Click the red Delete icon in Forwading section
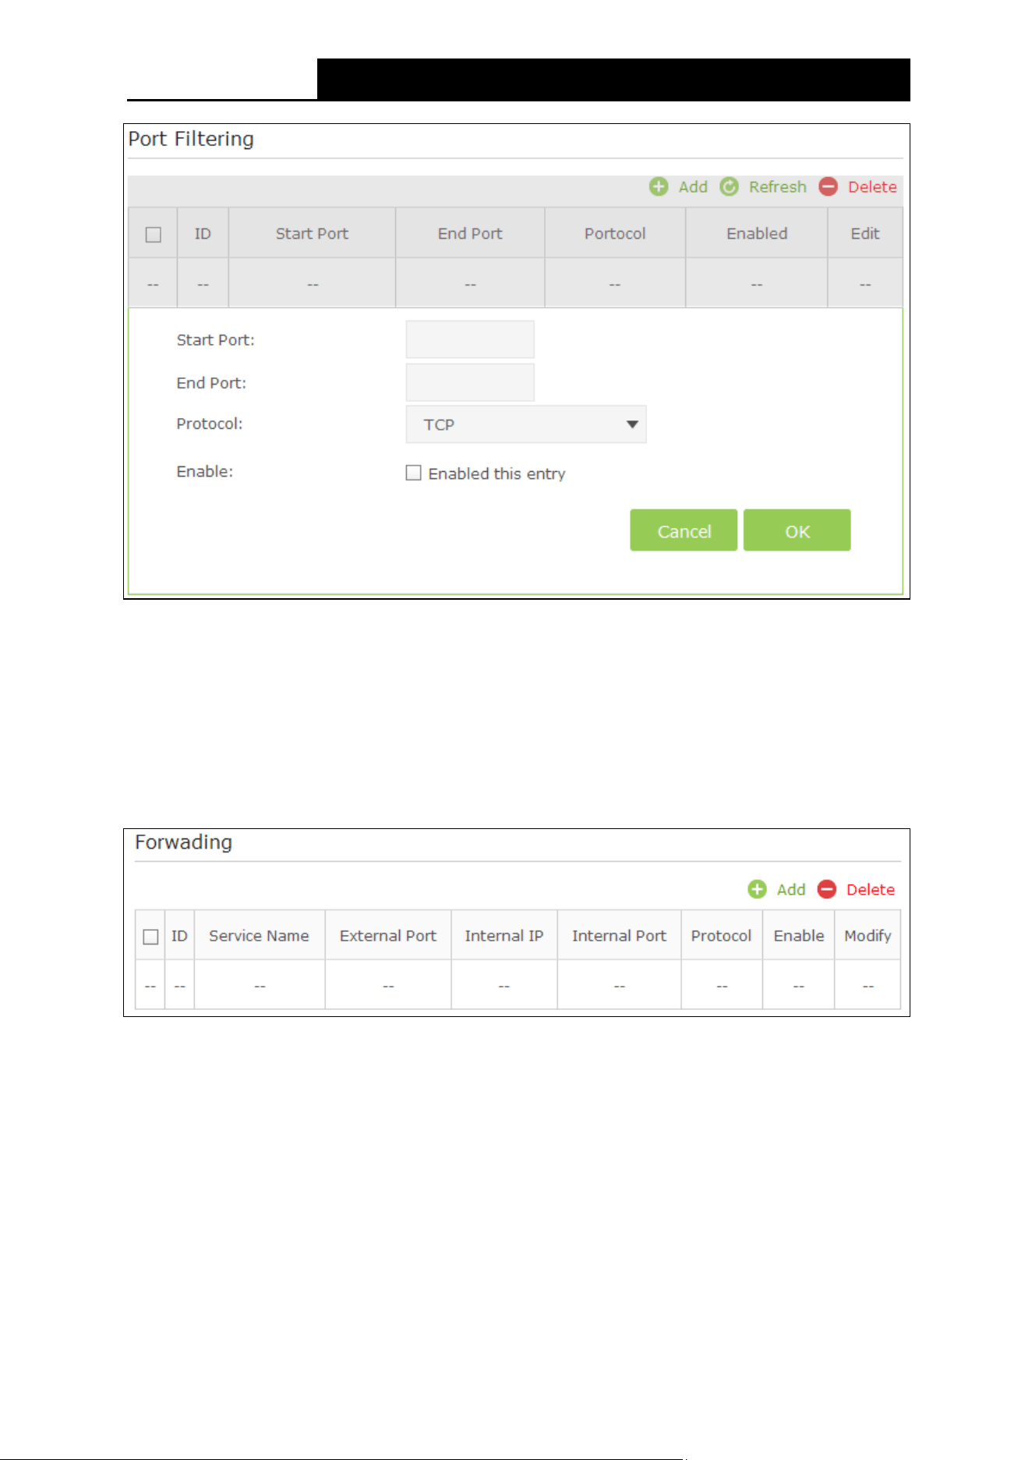1032x1460 pixels. click(x=827, y=889)
